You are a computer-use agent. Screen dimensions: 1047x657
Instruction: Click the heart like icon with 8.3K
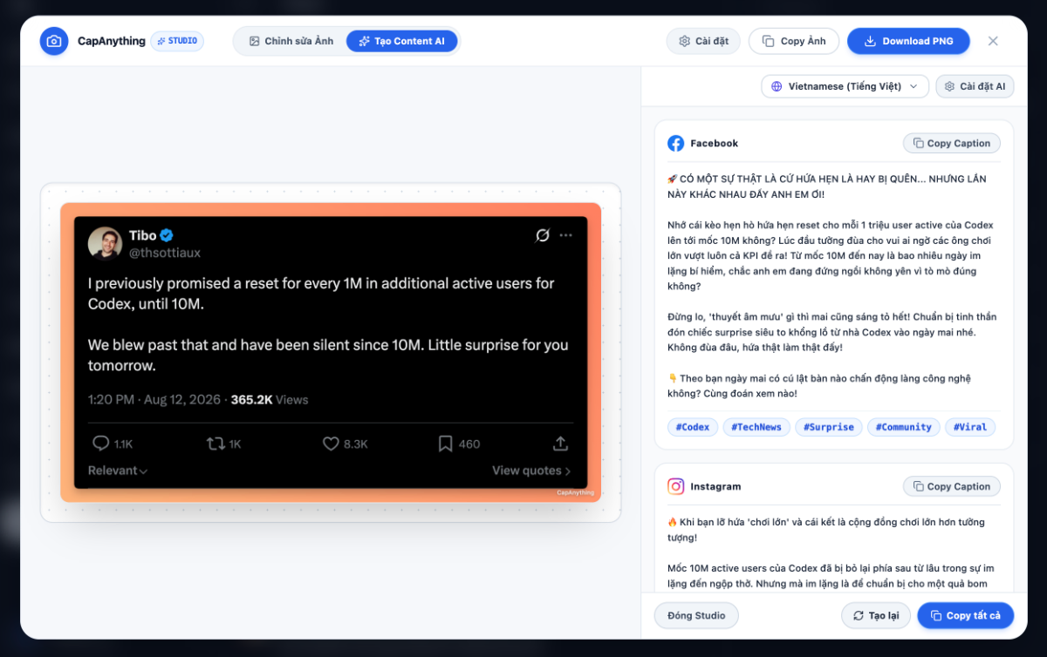tap(331, 444)
